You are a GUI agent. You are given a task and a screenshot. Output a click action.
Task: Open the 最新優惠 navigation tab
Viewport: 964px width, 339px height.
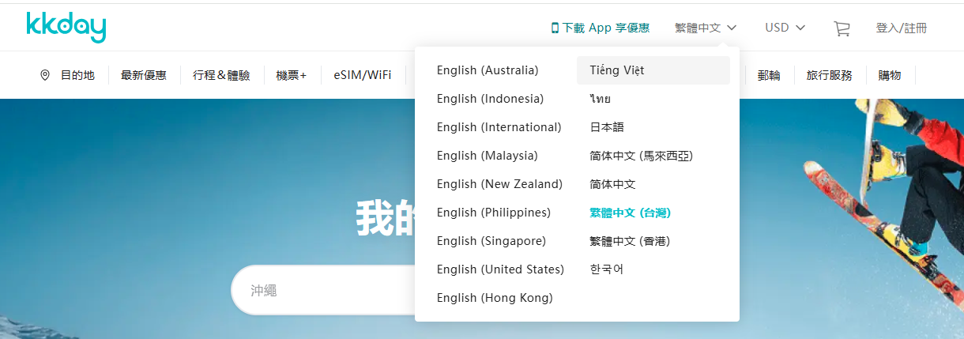pos(143,75)
